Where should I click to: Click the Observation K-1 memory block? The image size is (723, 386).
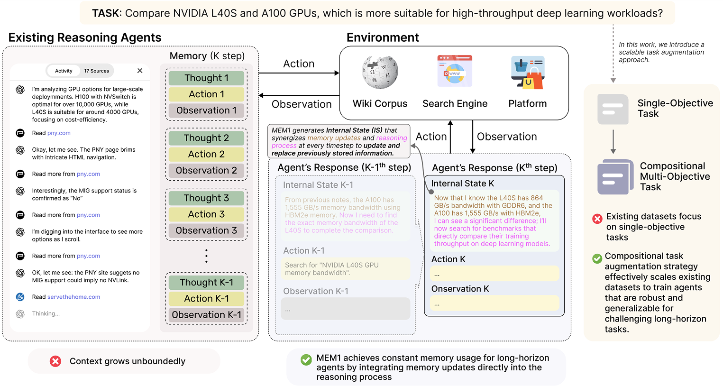[x=206, y=315]
